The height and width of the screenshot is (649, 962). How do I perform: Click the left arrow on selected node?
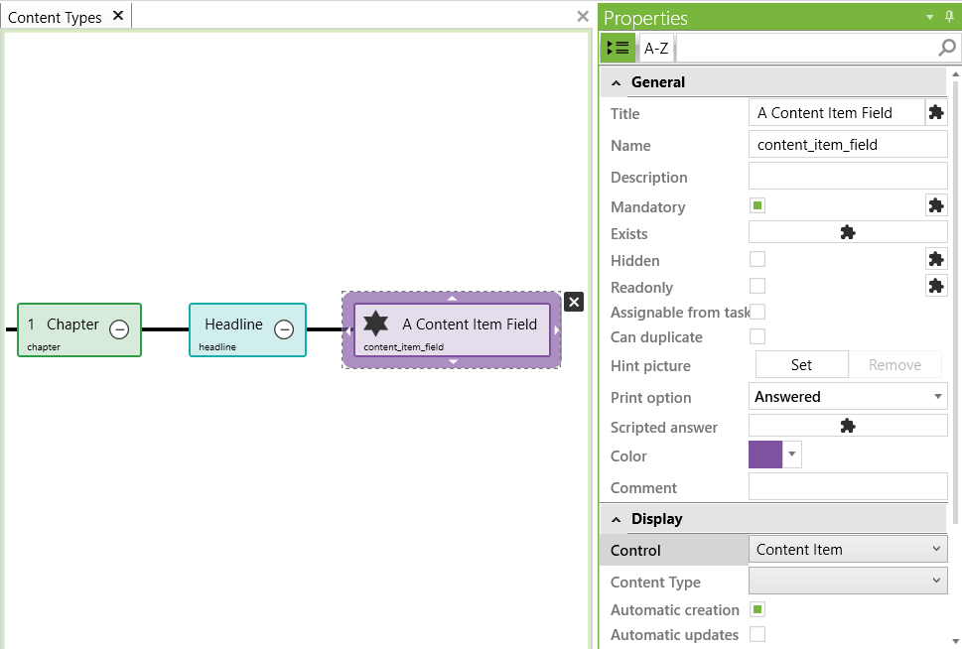pyautogui.click(x=347, y=330)
